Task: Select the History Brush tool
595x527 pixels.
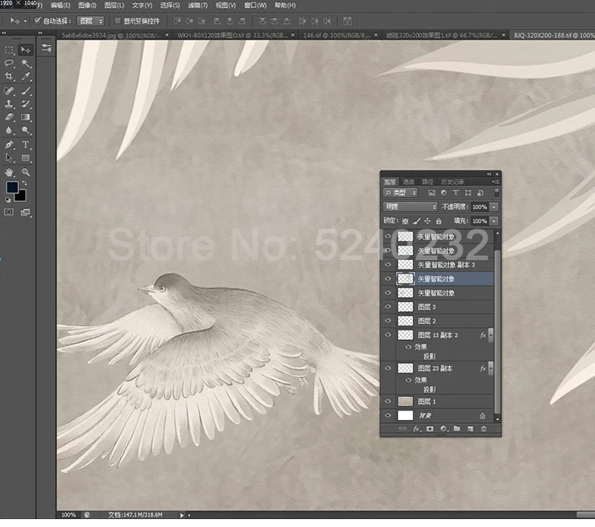Action: coord(26,104)
